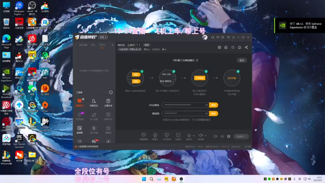Expand microphone options arrow
Viewport: 325px width, 183px height.
pos(194,136)
